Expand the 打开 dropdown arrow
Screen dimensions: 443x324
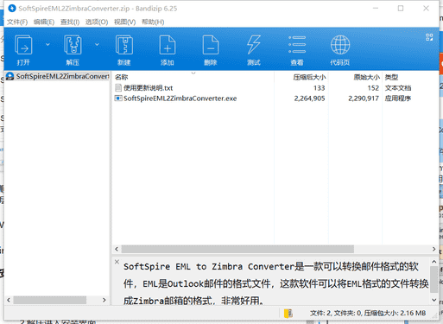[x=47, y=45]
